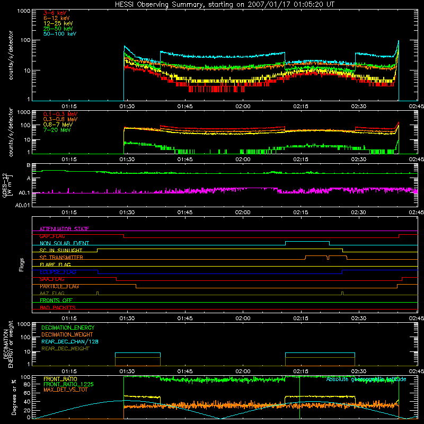Screen dimensions: 424x424
Task: Pick the SC_TRANSMITTER flag label
Action: 61,257
